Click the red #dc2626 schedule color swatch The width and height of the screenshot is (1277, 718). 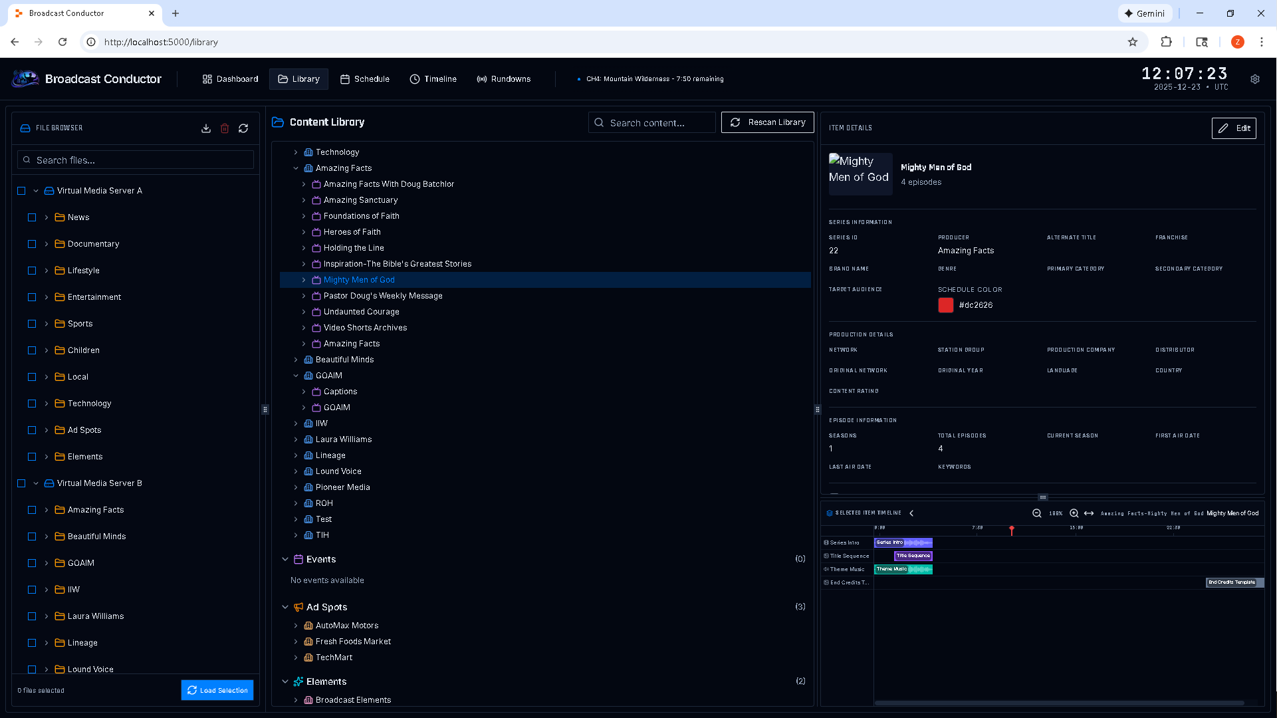pos(945,305)
